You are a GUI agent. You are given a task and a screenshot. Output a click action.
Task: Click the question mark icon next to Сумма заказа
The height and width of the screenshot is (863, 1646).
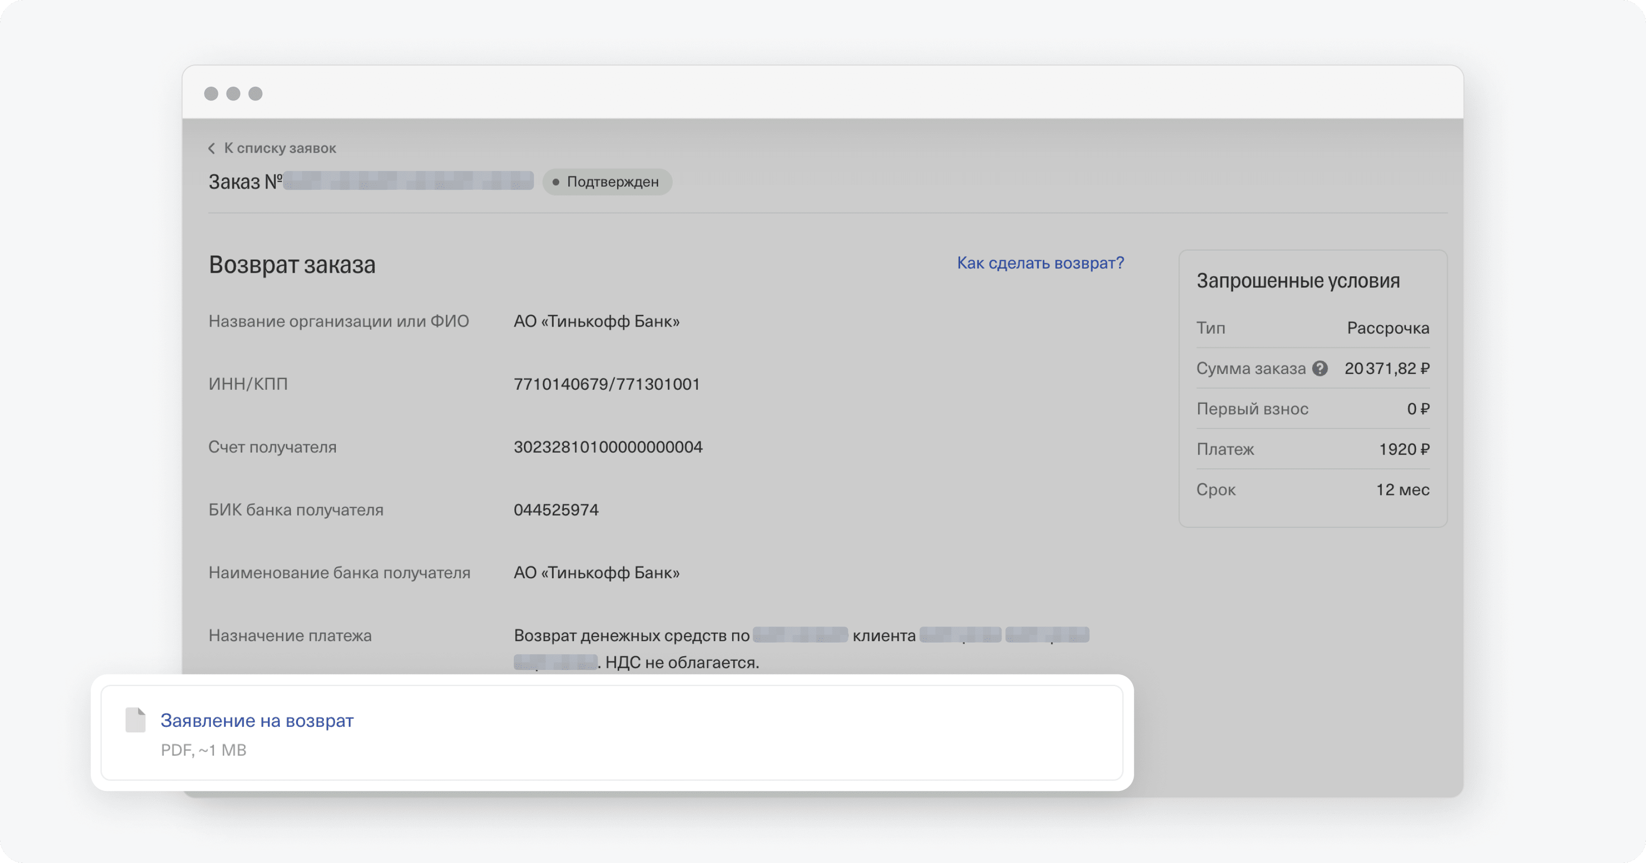pyautogui.click(x=1320, y=368)
